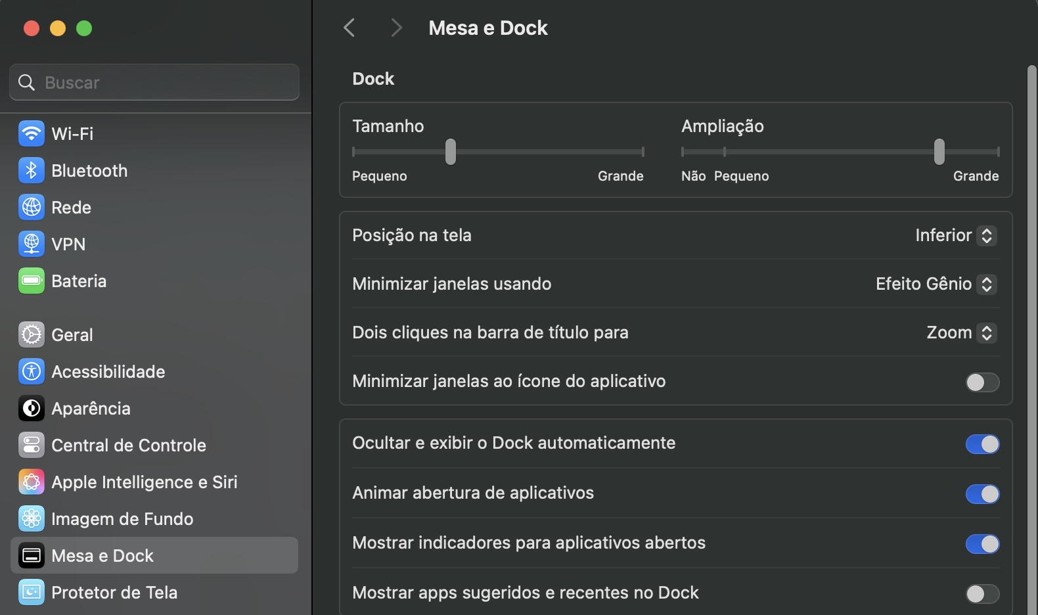Image resolution: width=1038 pixels, height=615 pixels.
Task: Go back with the left chevron
Action: pos(350,28)
